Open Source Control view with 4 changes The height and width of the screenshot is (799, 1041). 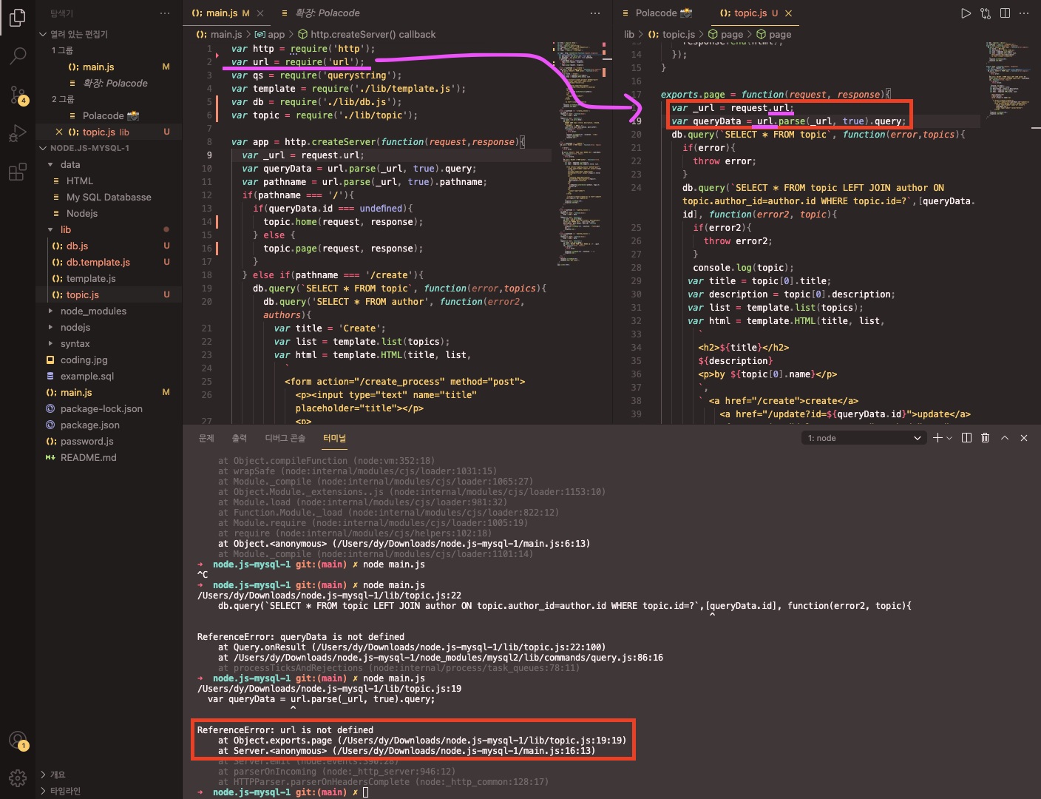(18, 95)
